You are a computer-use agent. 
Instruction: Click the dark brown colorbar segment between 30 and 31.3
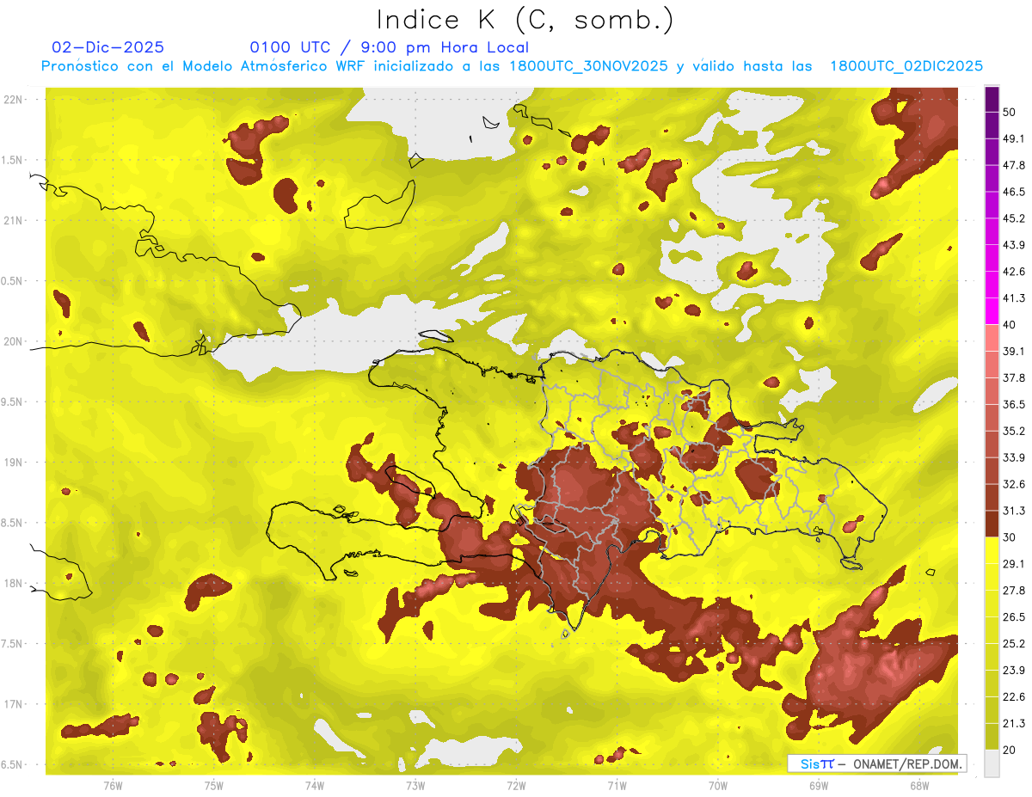[x=992, y=524]
